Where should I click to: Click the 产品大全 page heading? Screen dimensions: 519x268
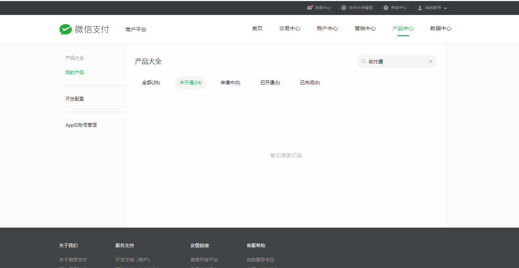(148, 62)
